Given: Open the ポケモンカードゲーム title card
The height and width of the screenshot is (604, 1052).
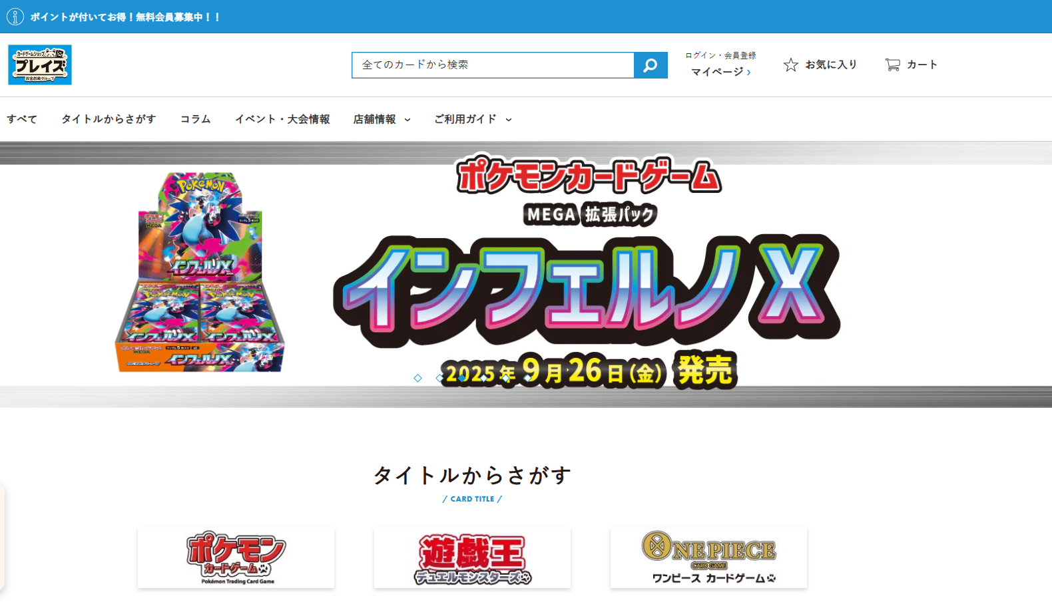Looking at the screenshot, I should [236, 557].
